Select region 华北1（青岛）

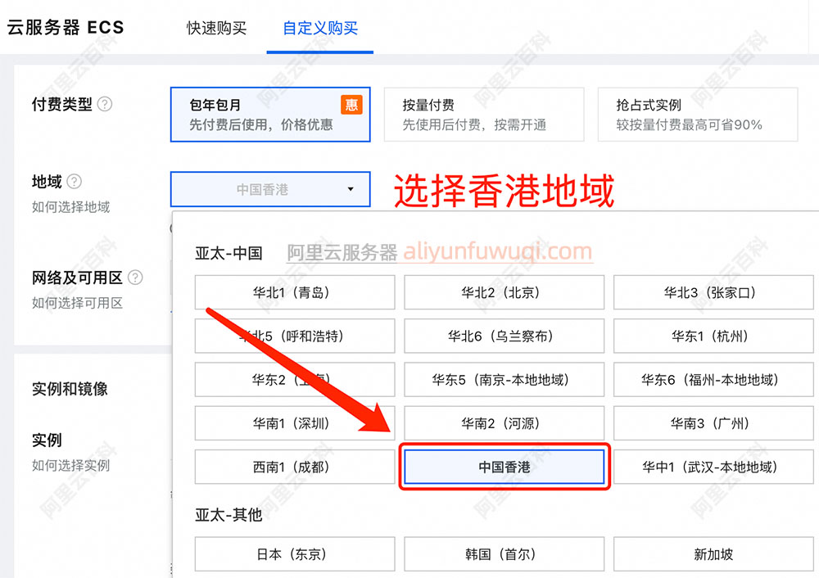pos(295,292)
